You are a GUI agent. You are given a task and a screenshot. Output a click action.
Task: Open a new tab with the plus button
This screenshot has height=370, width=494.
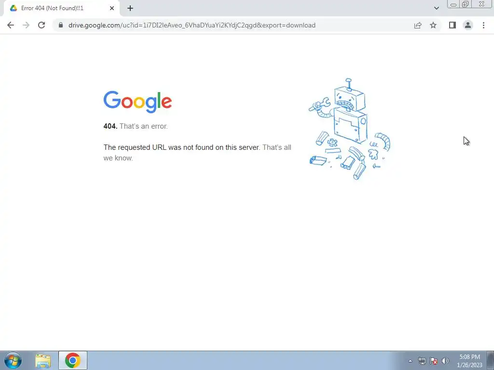pos(130,8)
